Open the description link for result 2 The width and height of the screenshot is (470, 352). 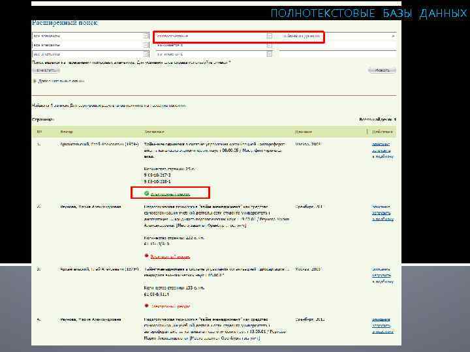pyautogui.click(x=381, y=207)
